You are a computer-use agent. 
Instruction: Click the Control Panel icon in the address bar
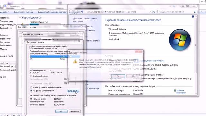point(82,12)
